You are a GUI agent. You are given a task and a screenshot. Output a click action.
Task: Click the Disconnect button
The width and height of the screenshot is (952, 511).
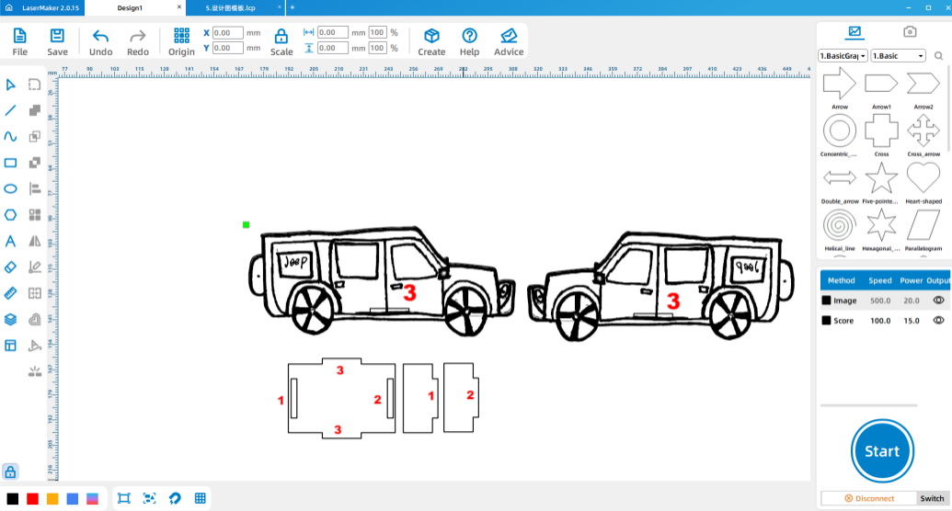(x=869, y=498)
